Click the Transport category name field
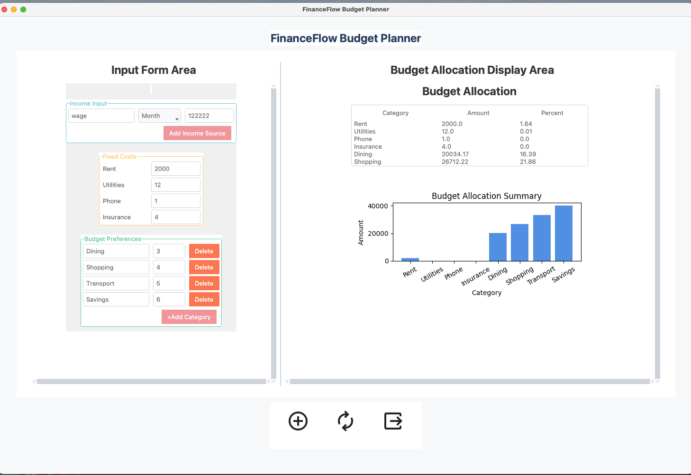 click(116, 283)
